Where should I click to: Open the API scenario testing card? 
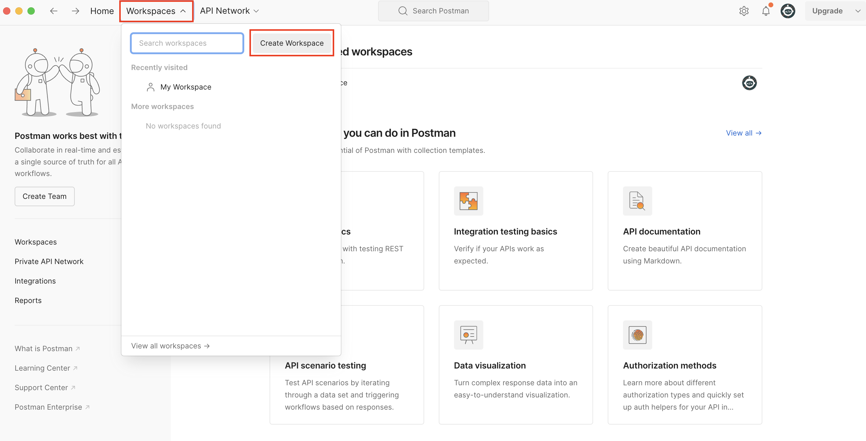click(347, 365)
